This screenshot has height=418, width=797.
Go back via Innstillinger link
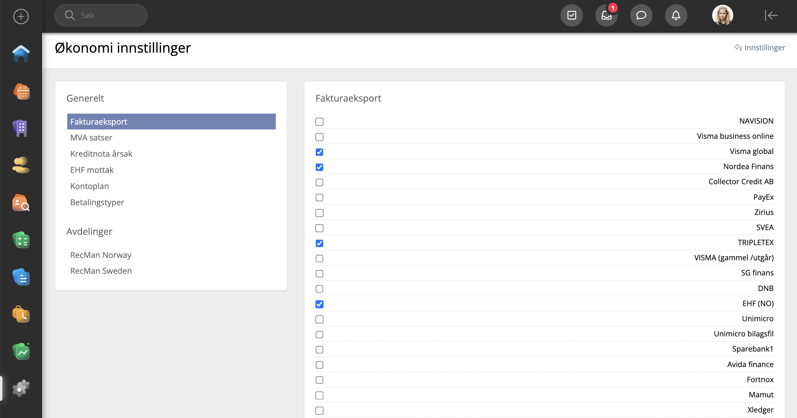click(x=760, y=48)
